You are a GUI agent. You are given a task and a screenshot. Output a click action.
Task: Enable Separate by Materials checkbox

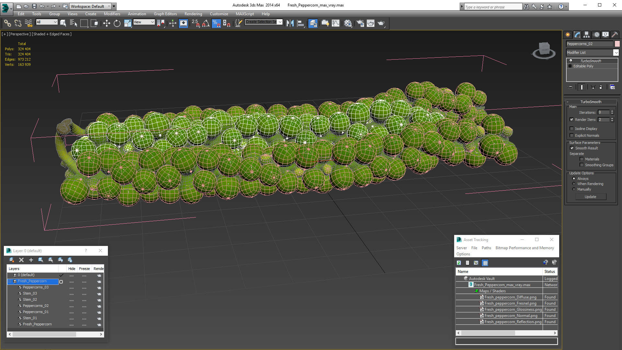[582, 159]
